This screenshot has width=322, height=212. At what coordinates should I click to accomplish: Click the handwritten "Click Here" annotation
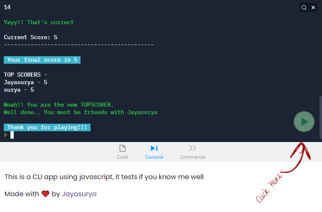269,188
